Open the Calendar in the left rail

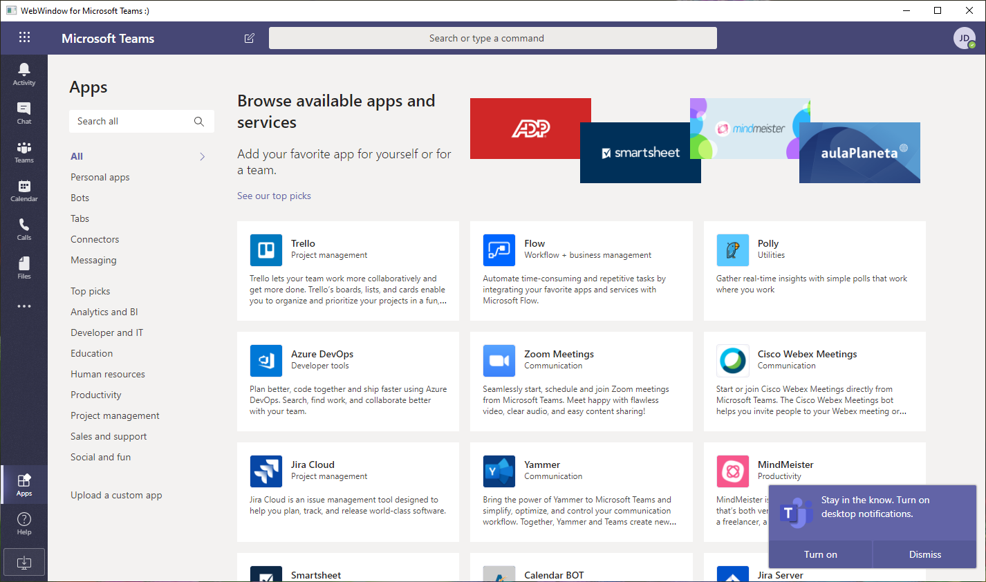pos(24,190)
